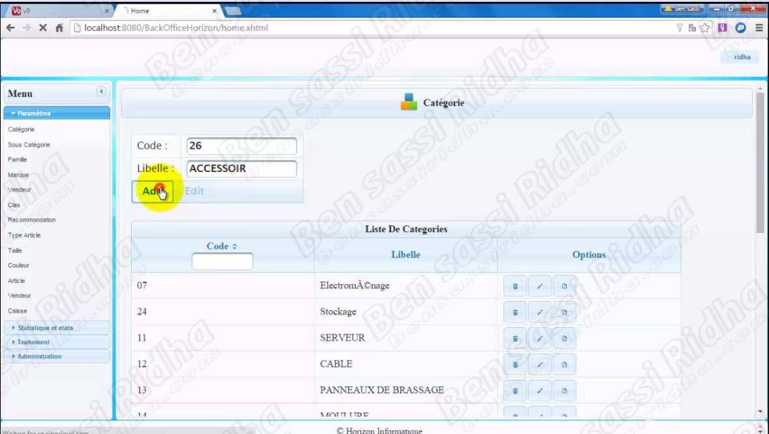
Task: Open Chrome hamburger menu
Action: coord(759,28)
